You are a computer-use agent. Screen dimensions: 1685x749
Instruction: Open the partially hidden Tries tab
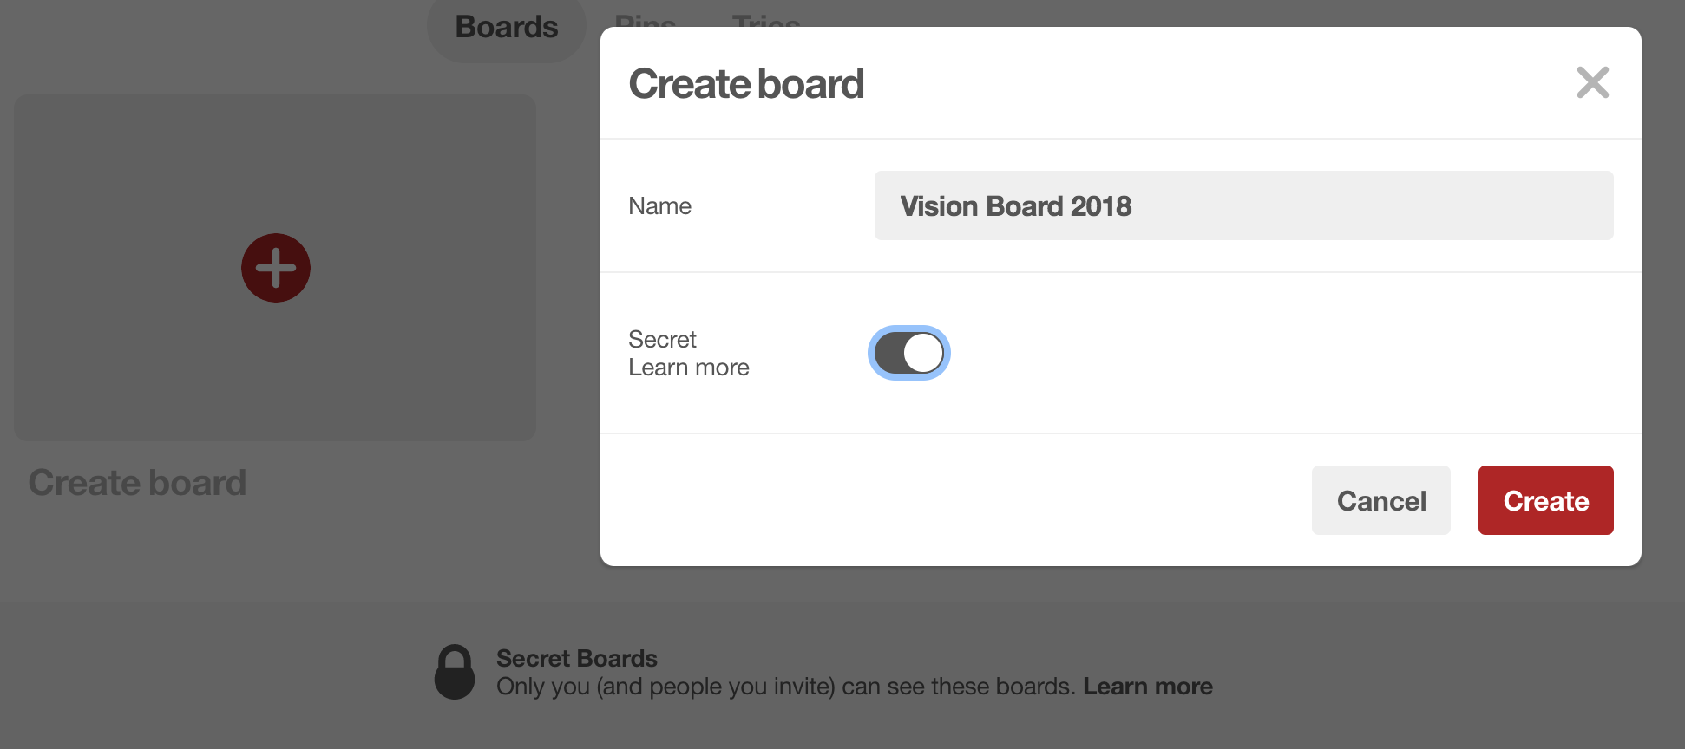[765, 20]
